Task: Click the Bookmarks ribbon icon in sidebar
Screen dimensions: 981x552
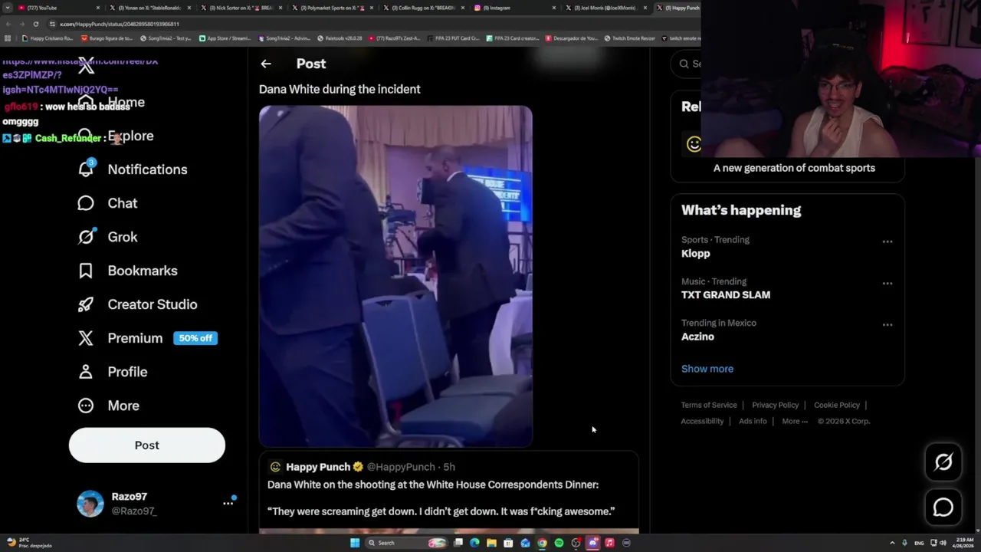Action: (86, 271)
